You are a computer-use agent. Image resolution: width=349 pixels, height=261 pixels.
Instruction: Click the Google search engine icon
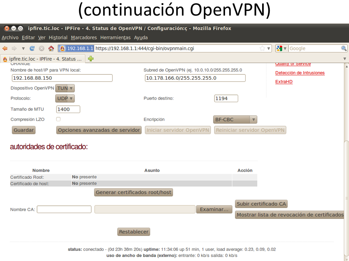[279, 49]
